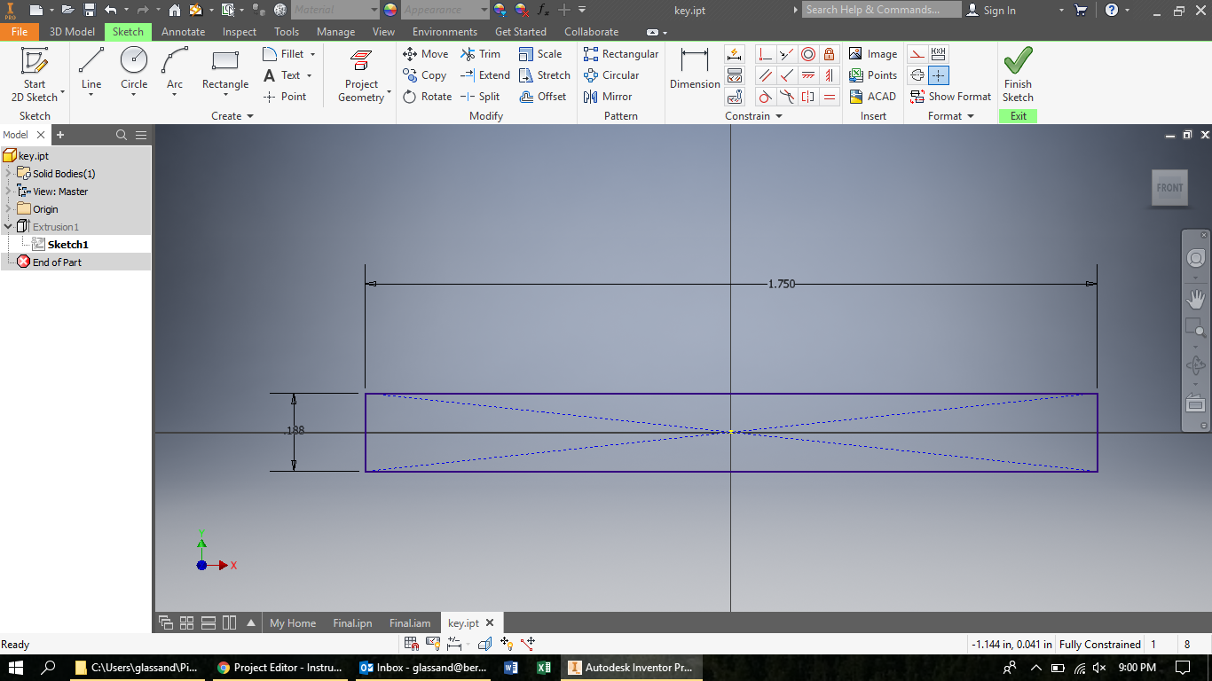Click the Offset button
The width and height of the screenshot is (1212, 681).
pyautogui.click(x=542, y=97)
